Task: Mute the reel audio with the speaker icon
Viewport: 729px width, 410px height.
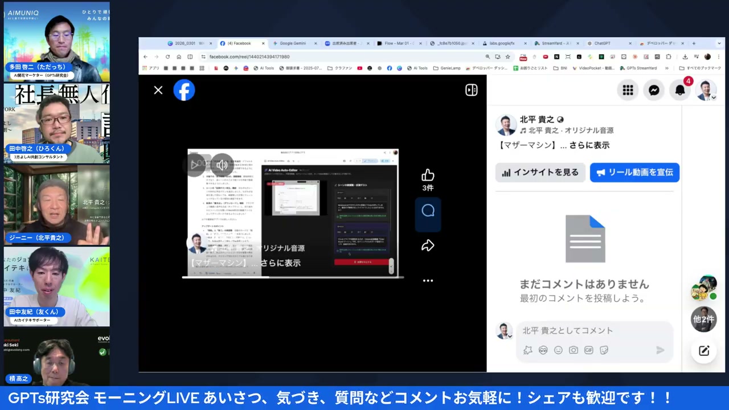Action: [222, 165]
